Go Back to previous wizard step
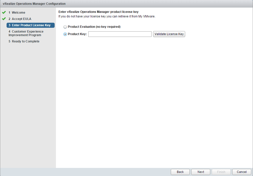Image resolution: width=253 pixels, height=176 pixels. click(x=180, y=172)
